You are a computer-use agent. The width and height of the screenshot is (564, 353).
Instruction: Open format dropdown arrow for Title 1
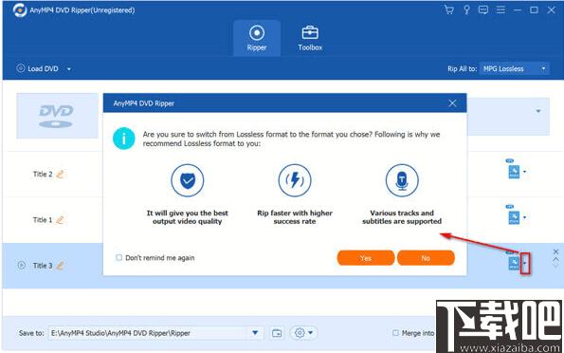[524, 217]
